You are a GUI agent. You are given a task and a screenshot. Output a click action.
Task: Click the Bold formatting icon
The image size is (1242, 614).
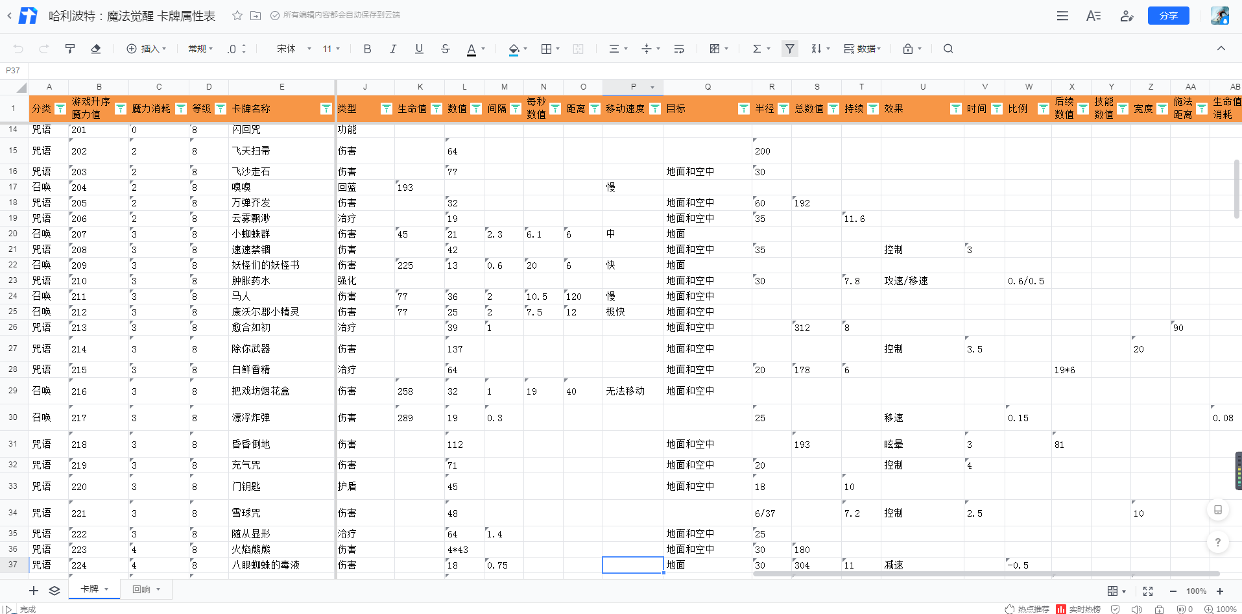[367, 49]
